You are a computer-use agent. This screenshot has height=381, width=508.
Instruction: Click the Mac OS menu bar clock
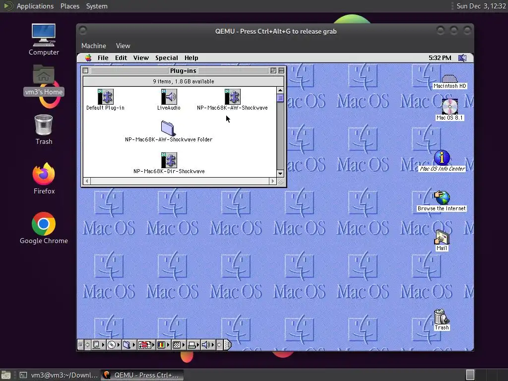tap(440, 58)
